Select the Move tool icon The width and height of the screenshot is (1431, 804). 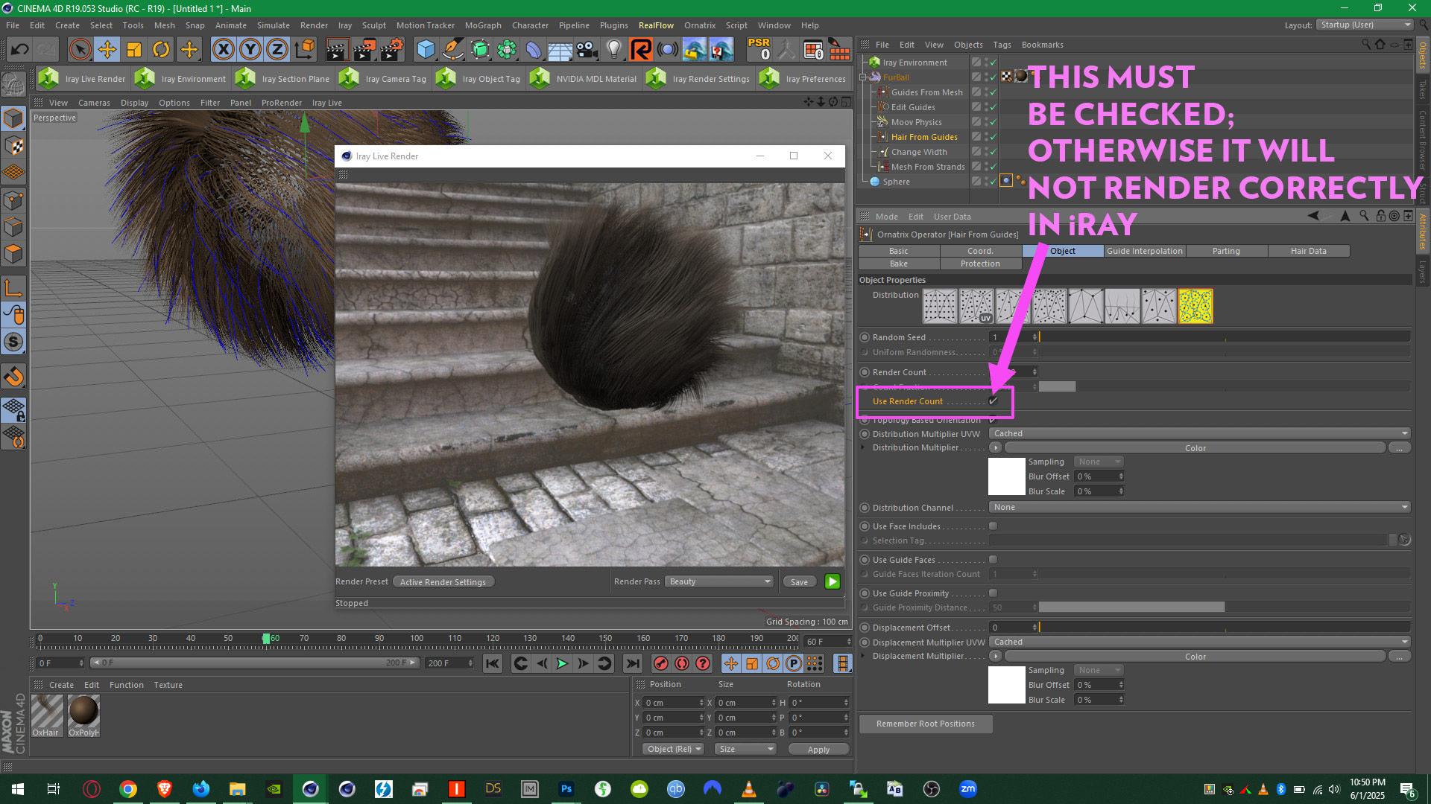click(107, 50)
